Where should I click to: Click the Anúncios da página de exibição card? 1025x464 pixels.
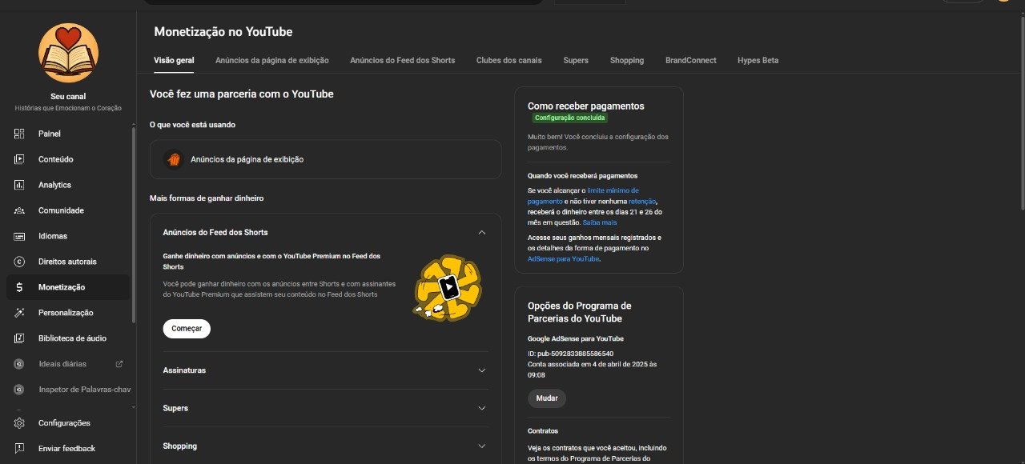click(x=325, y=159)
